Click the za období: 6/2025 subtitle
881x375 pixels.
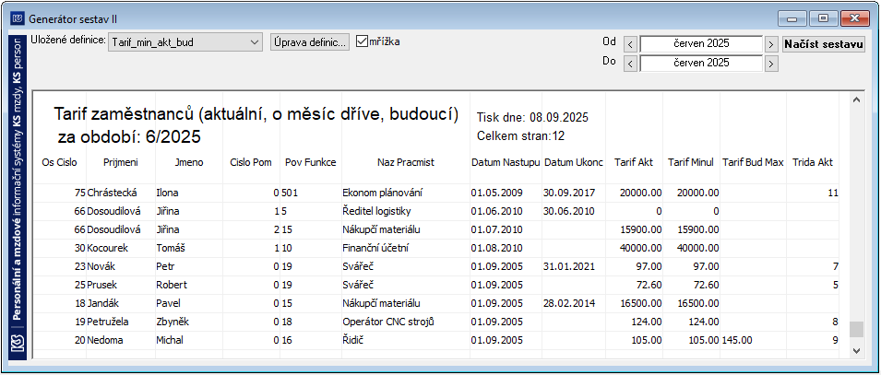coord(128,136)
